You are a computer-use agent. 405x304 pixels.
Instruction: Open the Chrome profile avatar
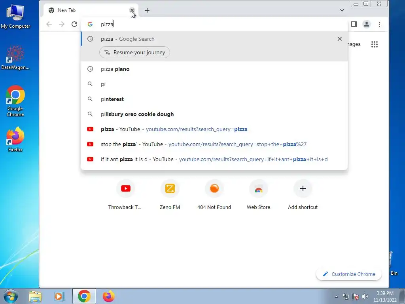(367, 24)
